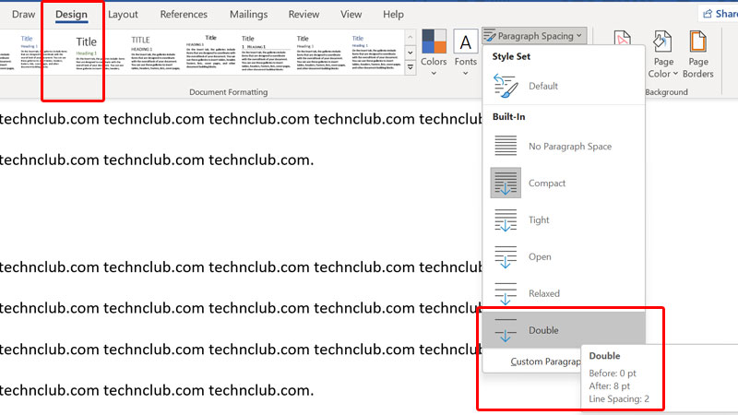This screenshot has height=415, width=738.
Task: Select the Default style set spacing
Action: (564, 86)
